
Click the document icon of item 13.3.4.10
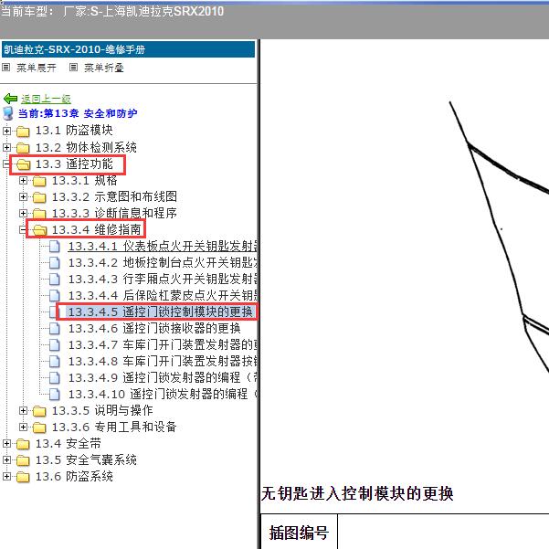tap(55, 395)
